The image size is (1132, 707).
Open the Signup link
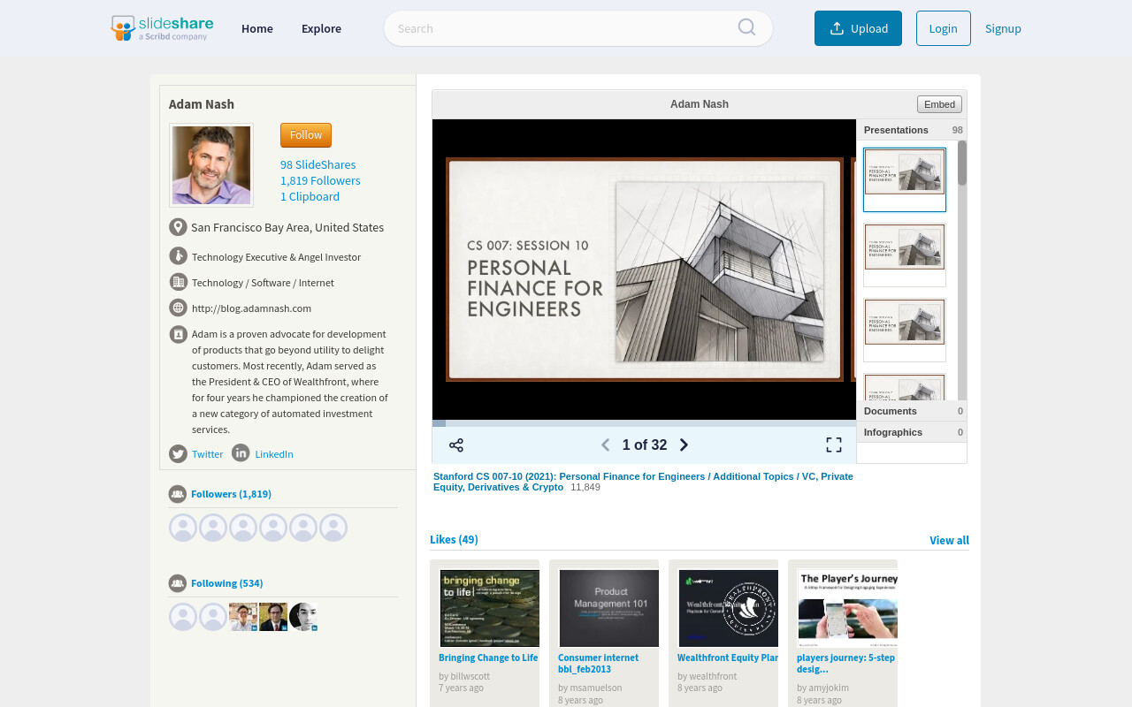(1003, 28)
